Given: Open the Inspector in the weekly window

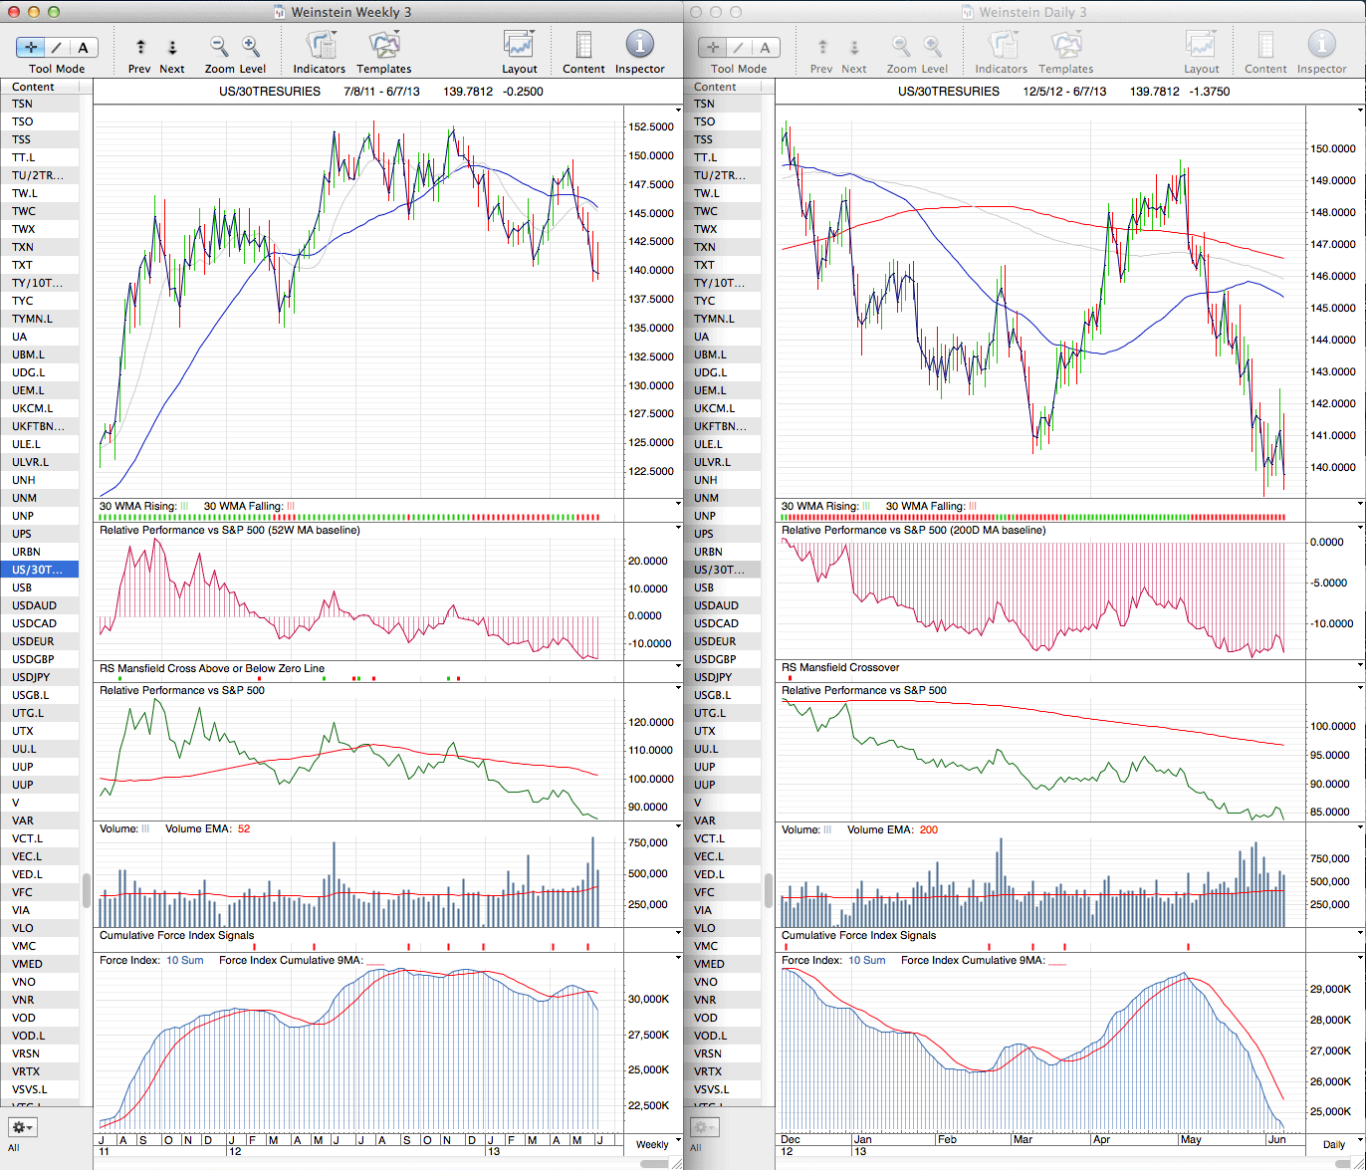Looking at the screenshot, I should click(x=639, y=46).
